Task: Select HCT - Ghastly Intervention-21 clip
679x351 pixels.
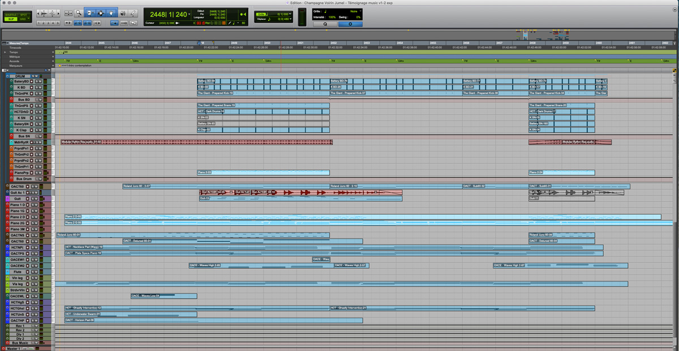Action: coord(462,308)
